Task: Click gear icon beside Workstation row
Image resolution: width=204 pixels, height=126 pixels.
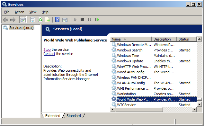Action: click(x=114, y=94)
